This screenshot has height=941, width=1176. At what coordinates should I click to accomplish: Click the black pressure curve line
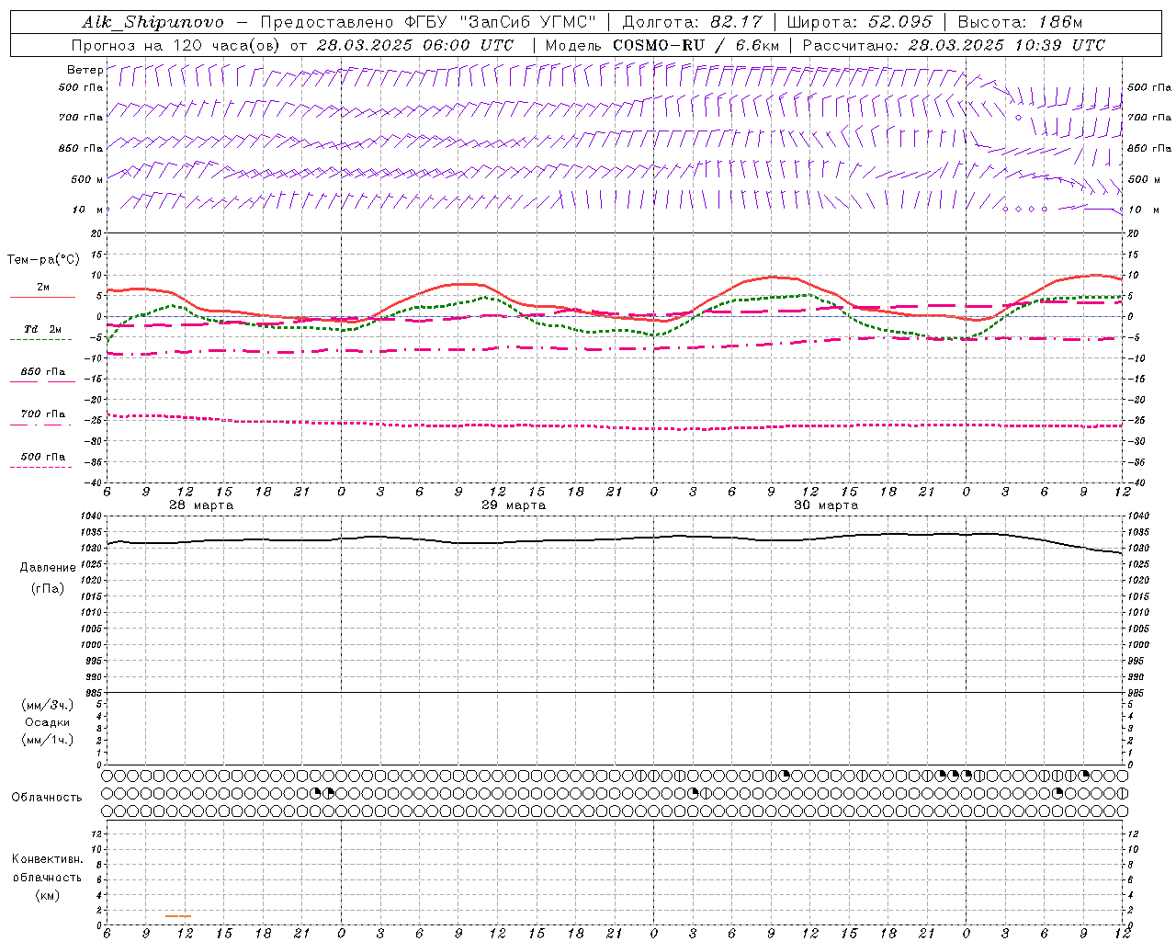coord(616,539)
